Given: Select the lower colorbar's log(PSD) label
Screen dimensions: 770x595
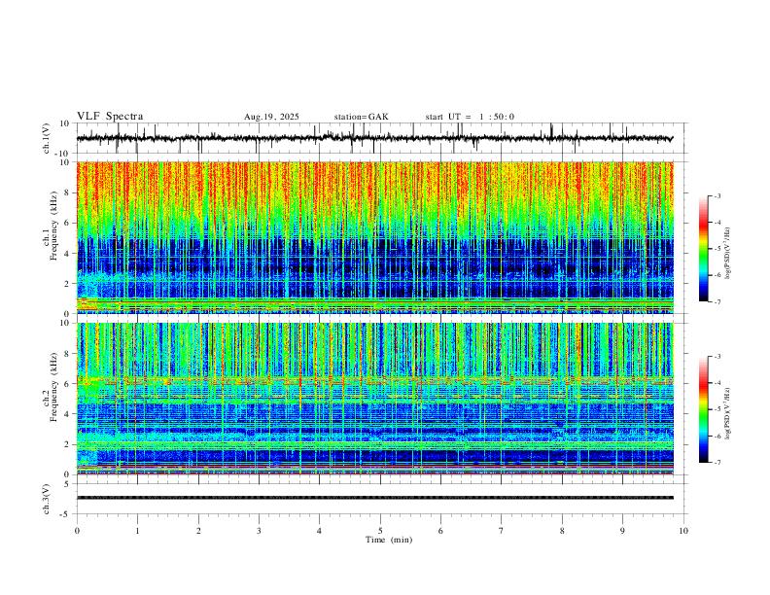Looking at the screenshot, I should (727, 414).
